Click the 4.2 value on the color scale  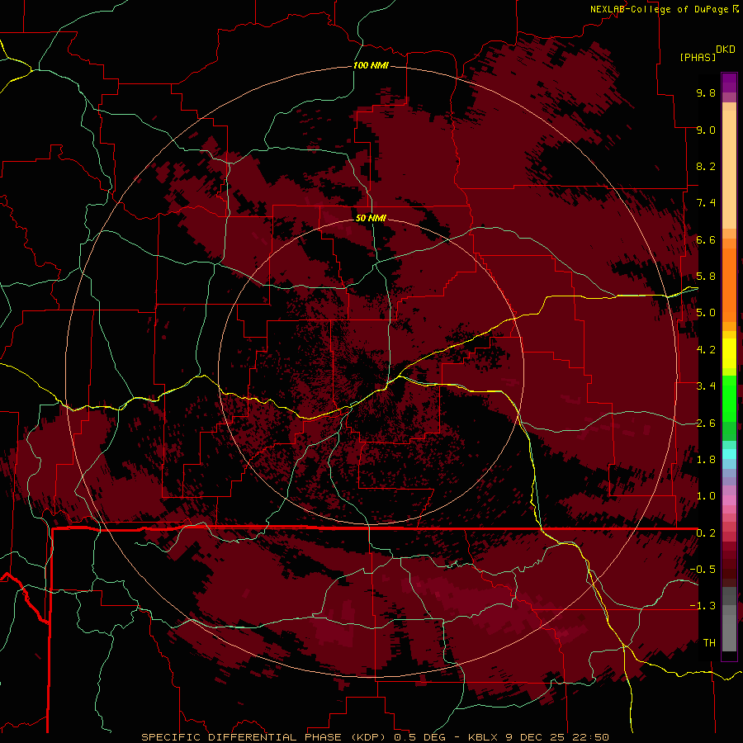pyautogui.click(x=706, y=350)
